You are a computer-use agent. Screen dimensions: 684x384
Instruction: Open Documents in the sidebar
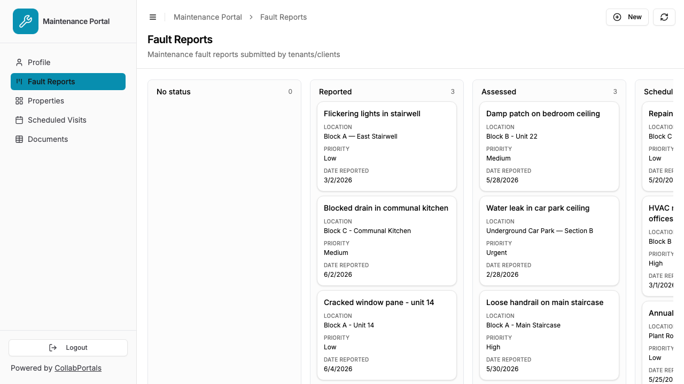coord(68,139)
